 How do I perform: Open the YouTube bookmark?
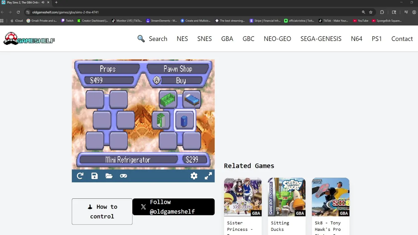click(361, 21)
